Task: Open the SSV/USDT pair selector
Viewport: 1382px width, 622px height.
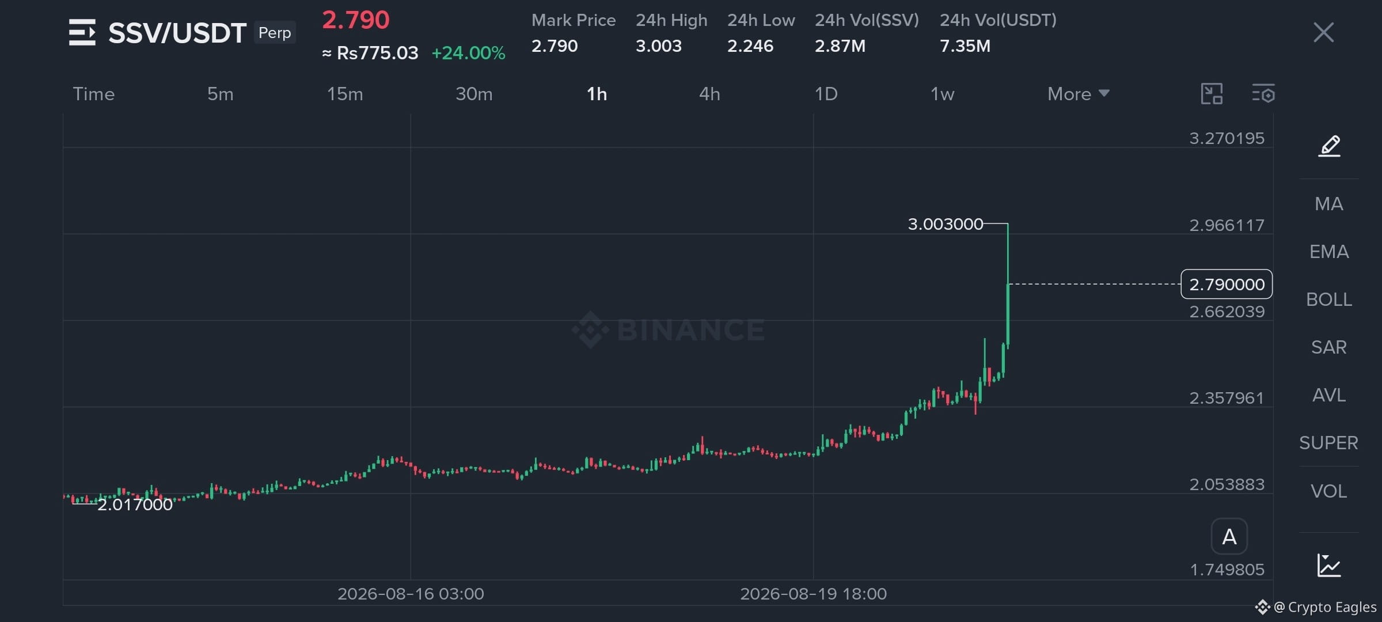Action: click(177, 33)
